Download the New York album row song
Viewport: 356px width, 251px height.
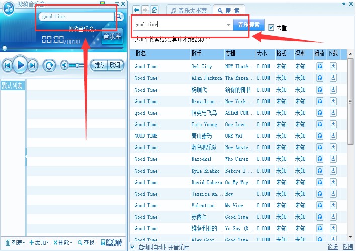pyautogui.click(x=333, y=101)
